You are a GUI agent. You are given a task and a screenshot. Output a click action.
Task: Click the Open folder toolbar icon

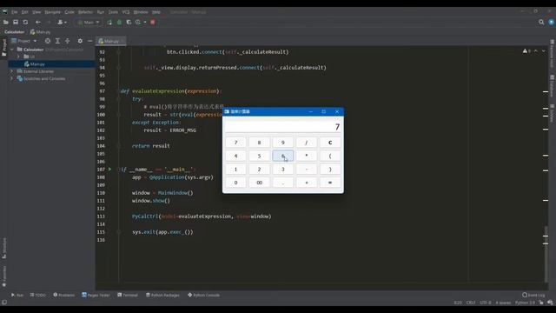click(x=6, y=23)
